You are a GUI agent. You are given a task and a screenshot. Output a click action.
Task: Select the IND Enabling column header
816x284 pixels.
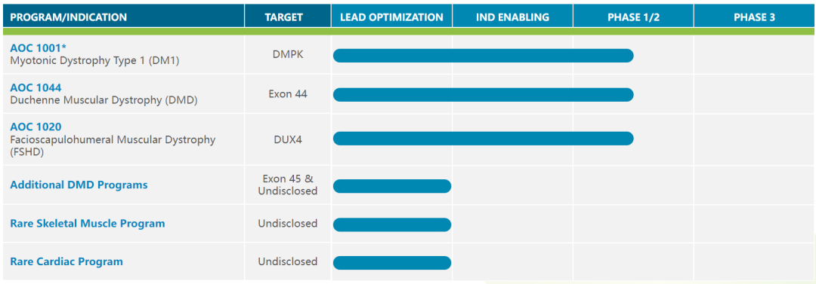[512, 17]
